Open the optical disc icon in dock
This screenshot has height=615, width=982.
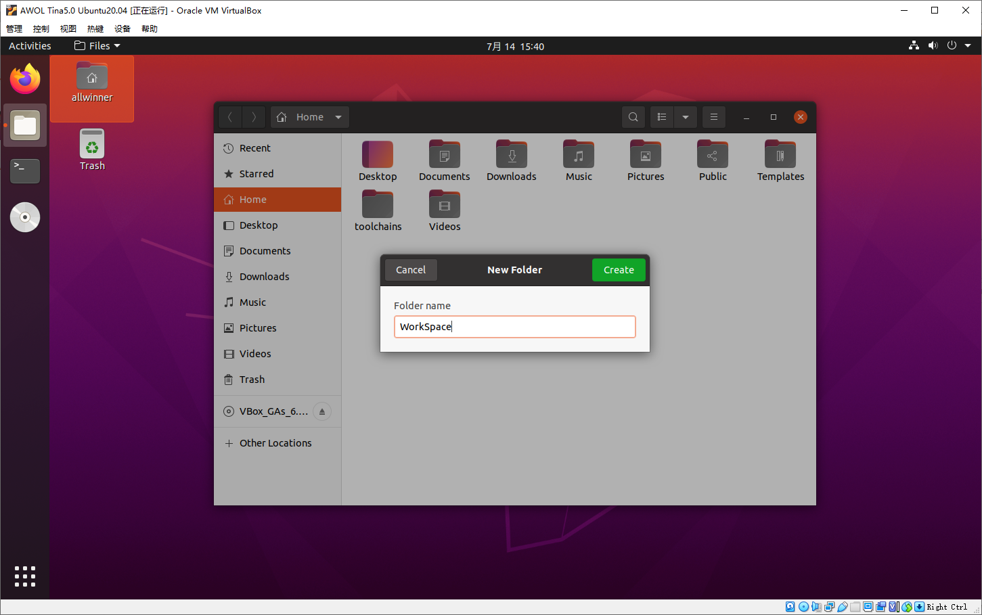pyautogui.click(x=25, y=217)
